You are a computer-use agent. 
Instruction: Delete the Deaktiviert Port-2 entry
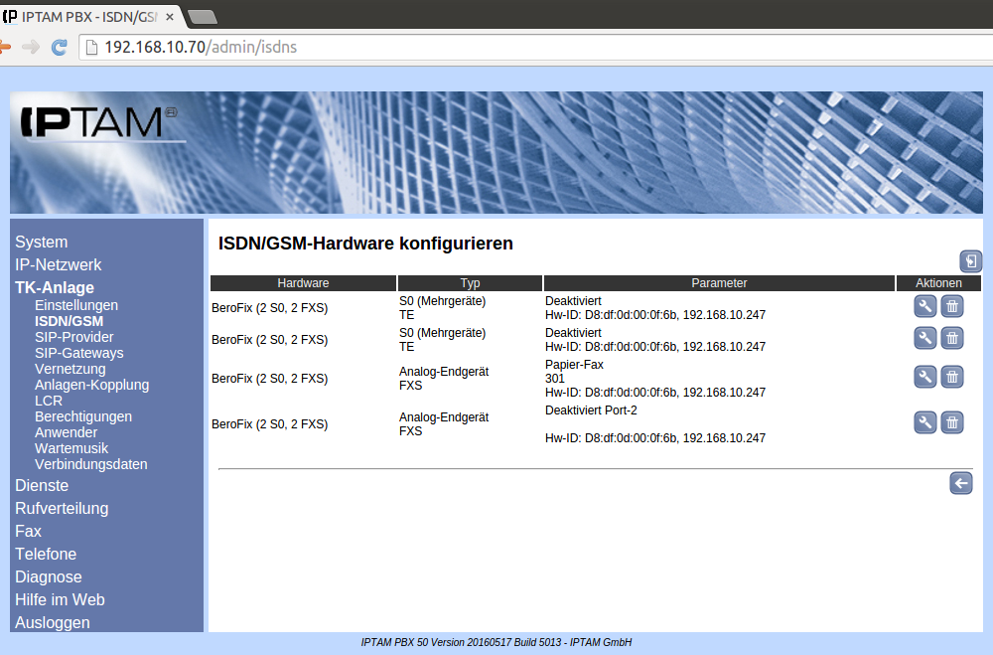[951, 423]
